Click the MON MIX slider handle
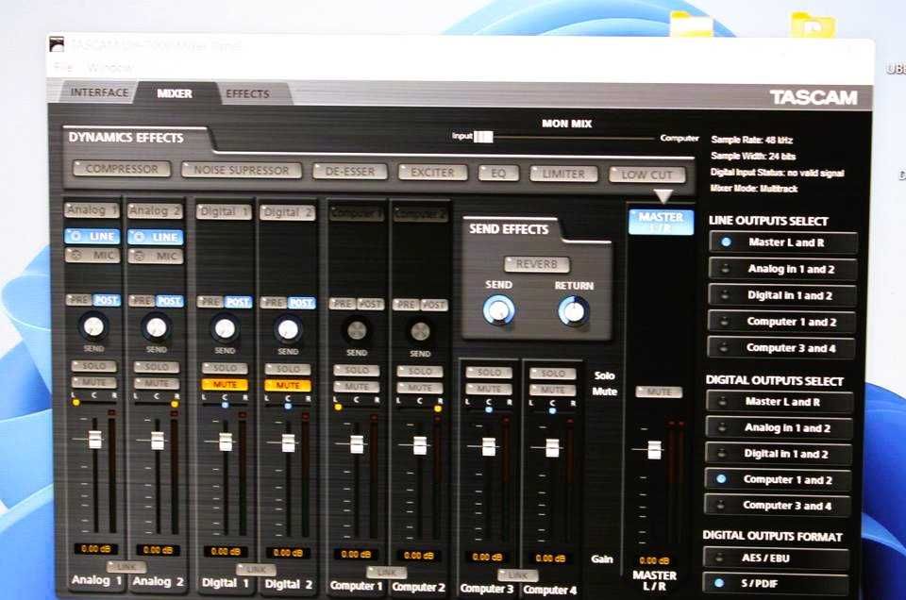Screen dimensions: 906x600 tap(483, 136)
